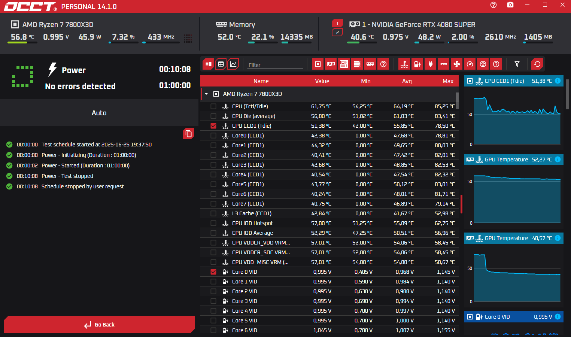Switch to graph view icon
Screen dimensions: 571x337
pyautogui.click(x=233, y=64)
